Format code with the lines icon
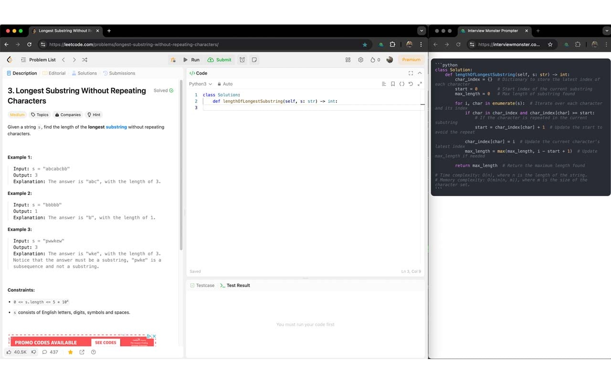This screenshot has height=382, width=611. click(384, 84)
